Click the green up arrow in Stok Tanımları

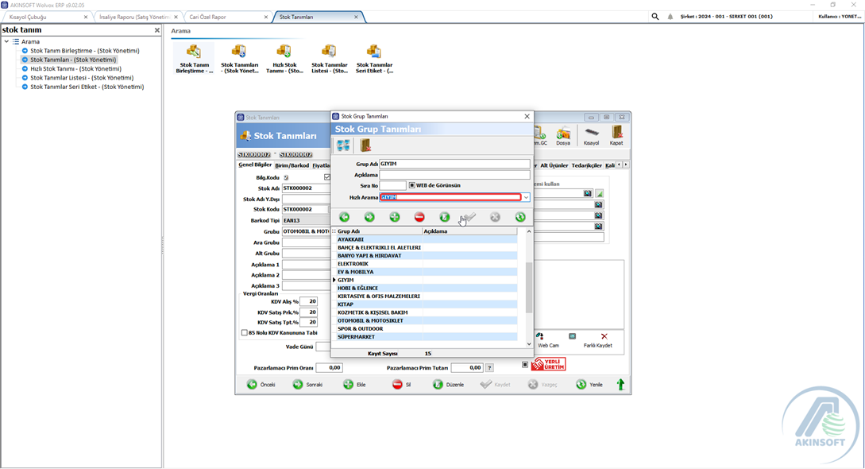coord(620,385)
